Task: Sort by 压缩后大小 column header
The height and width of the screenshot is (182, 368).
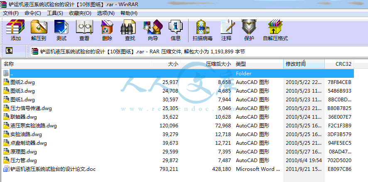Action: pyautogui.click(x=207, y=64)
